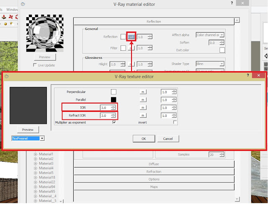Click Preview button under texture preview
The image size is (268, 204).
[x=28, y=129]
